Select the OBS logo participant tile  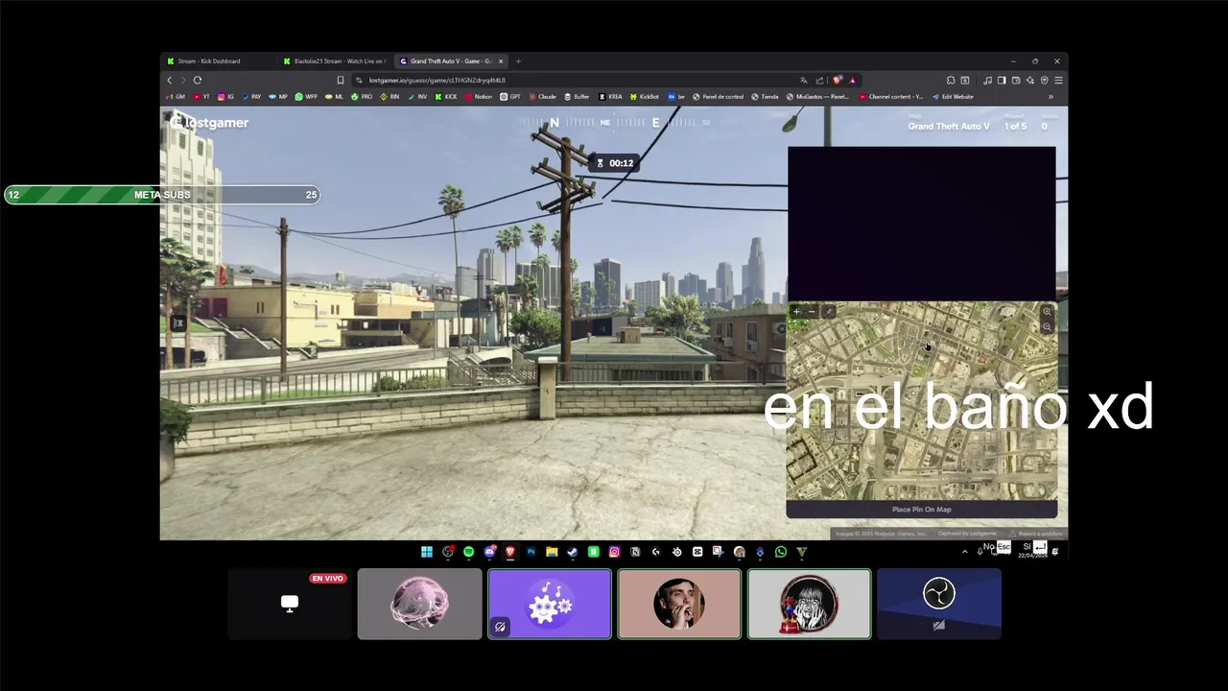coord(939,604)
